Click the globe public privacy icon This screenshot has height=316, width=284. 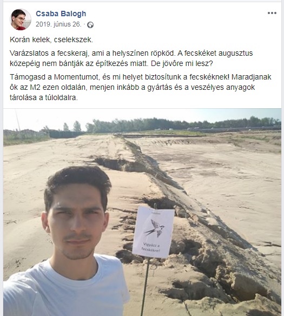(90, 25)
